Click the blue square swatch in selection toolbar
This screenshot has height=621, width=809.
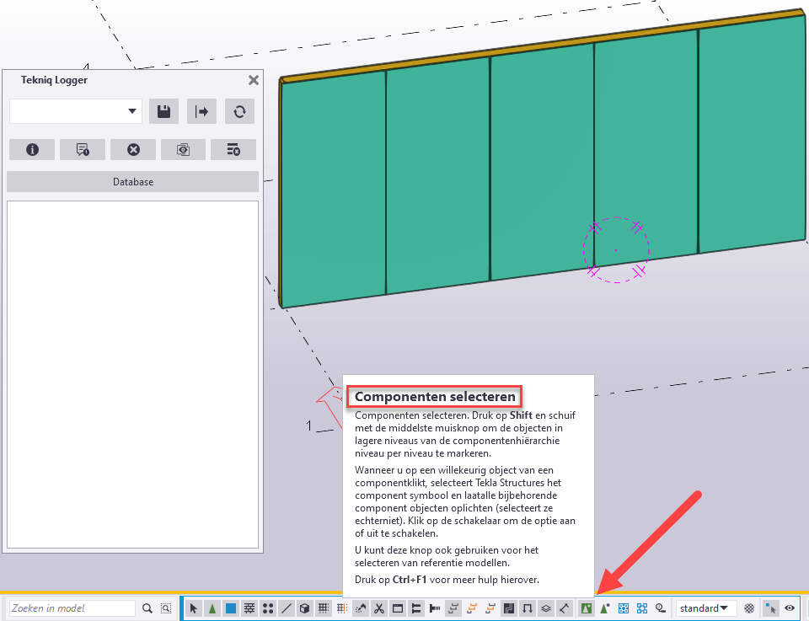click(231, 608)
